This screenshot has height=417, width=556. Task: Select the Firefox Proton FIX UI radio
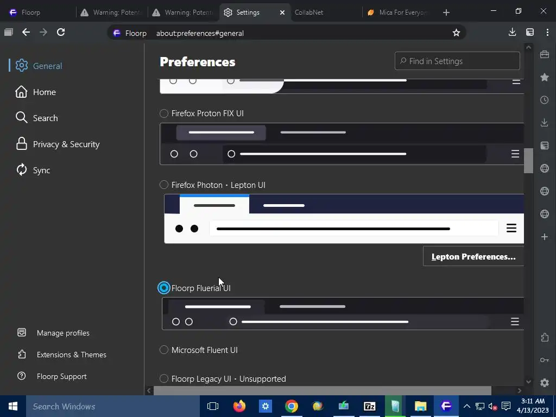[164, 113]
